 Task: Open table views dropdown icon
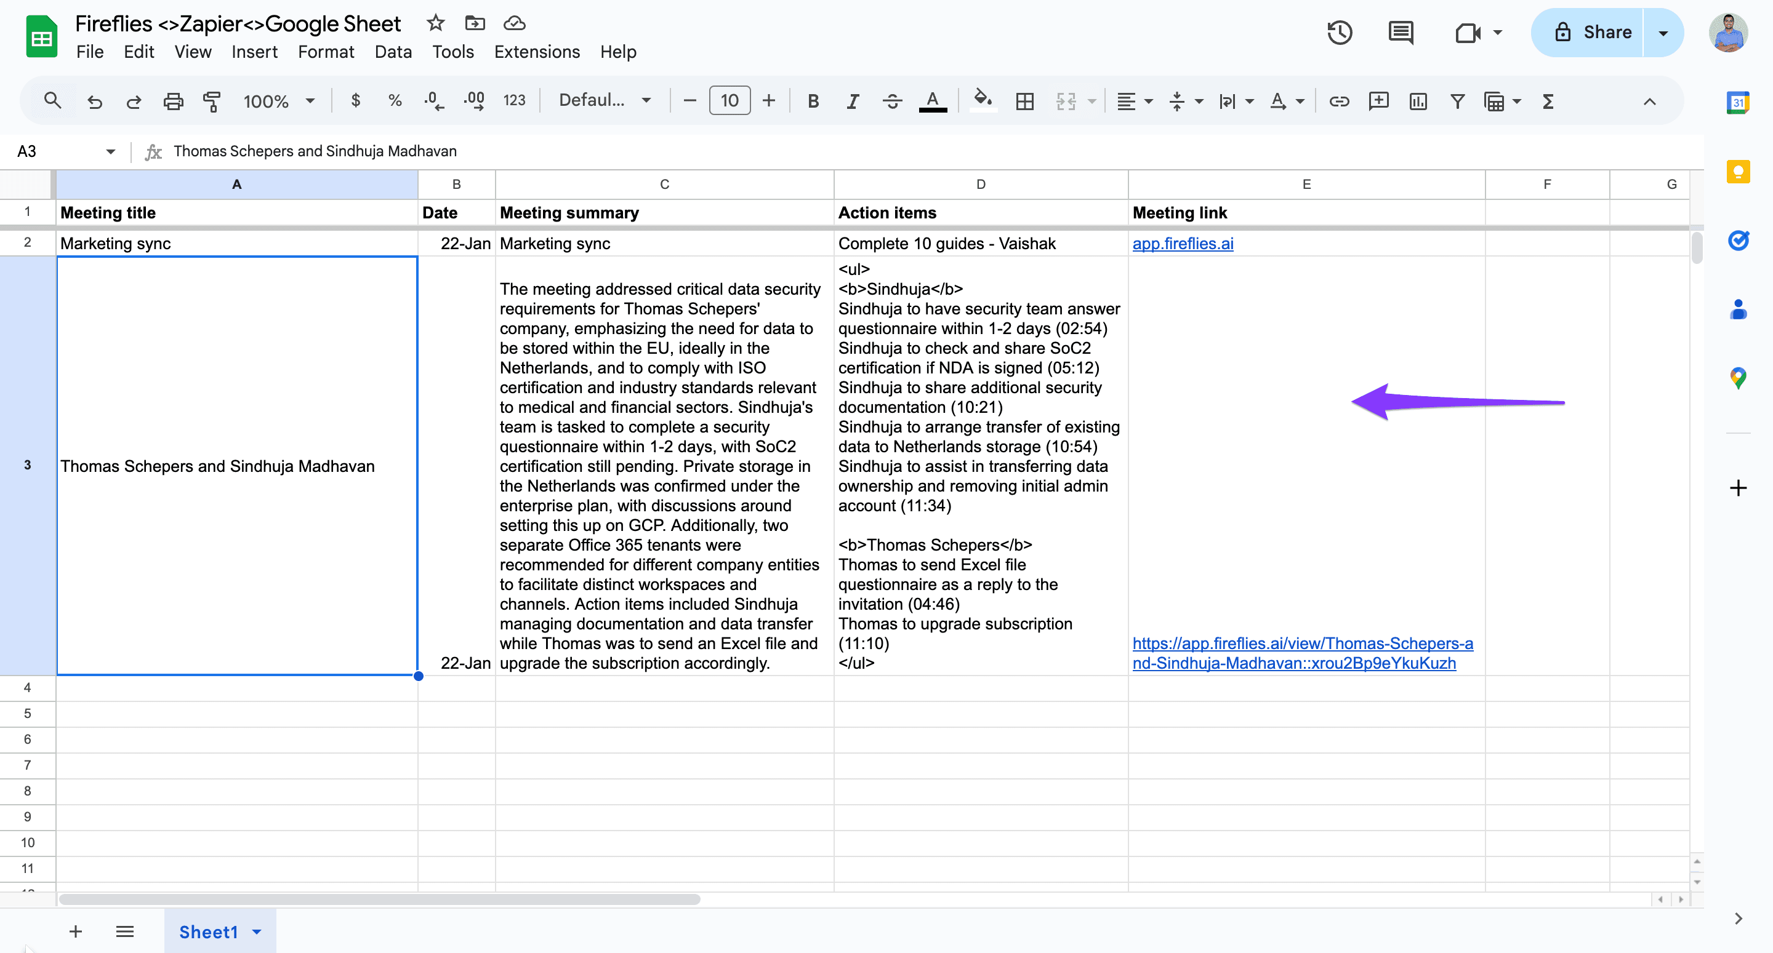(1502, 102)
